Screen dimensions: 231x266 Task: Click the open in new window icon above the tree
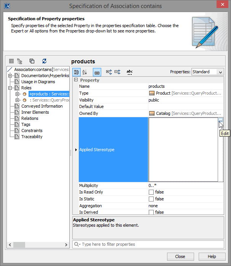[32, 61]
